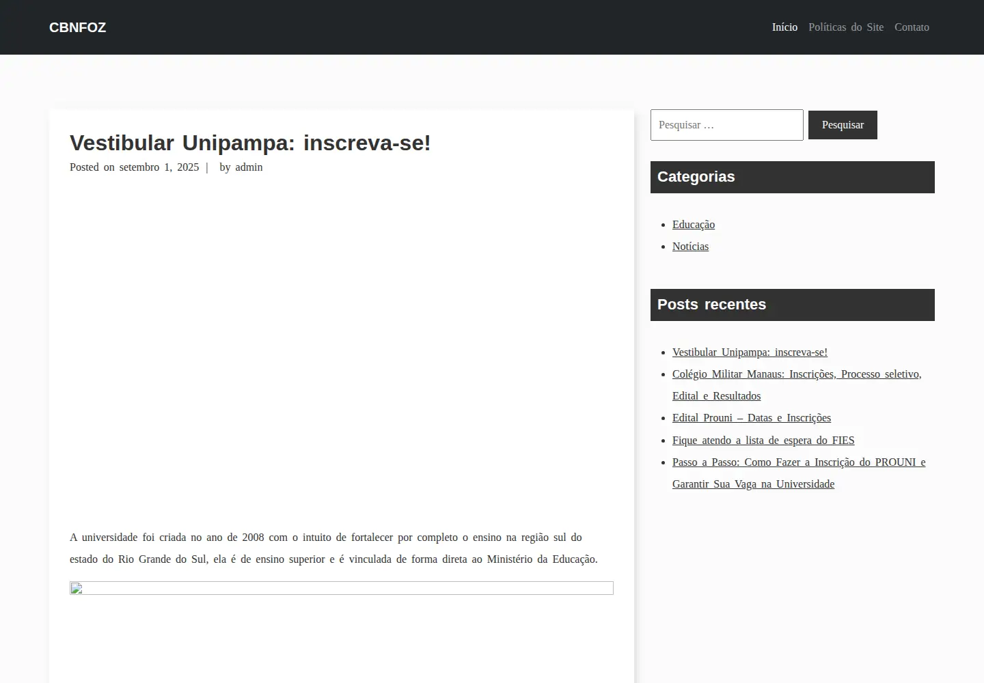The height and width of the screenshot is (683, 984).
Task: Open Passo a Passo PROUNI inscription post
Action: coord(799,473)
